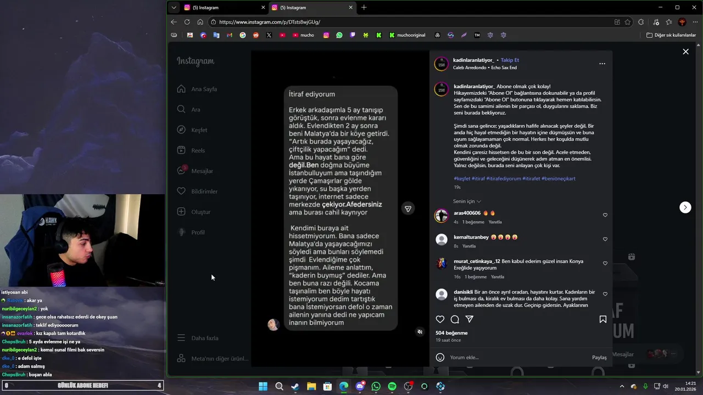Open Profil in the sidebar
This screenshot has width=703, height=395.
pos(191,232)
